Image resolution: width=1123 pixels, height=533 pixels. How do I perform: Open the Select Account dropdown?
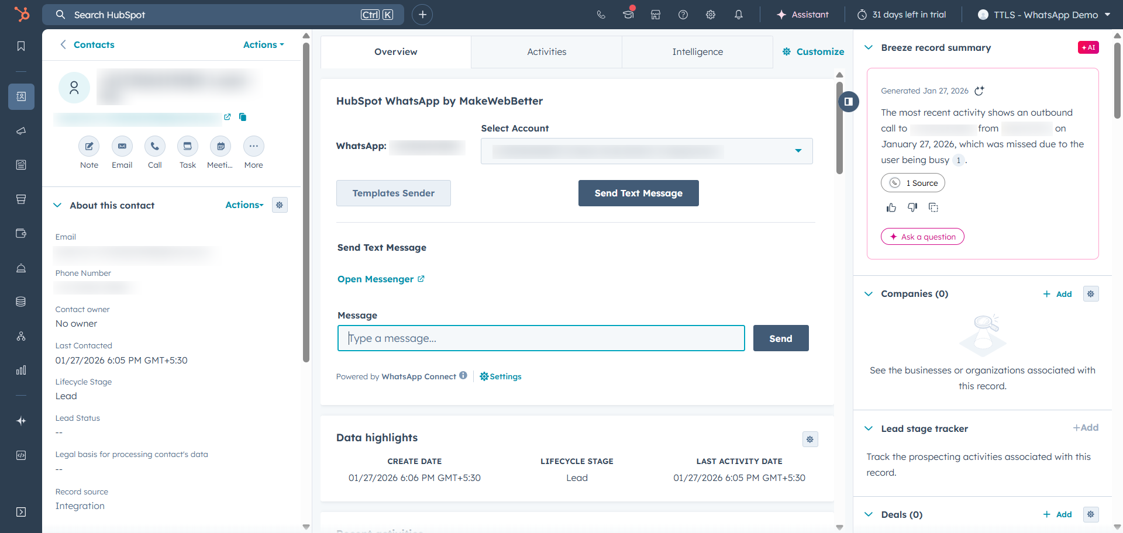point(646,151)
